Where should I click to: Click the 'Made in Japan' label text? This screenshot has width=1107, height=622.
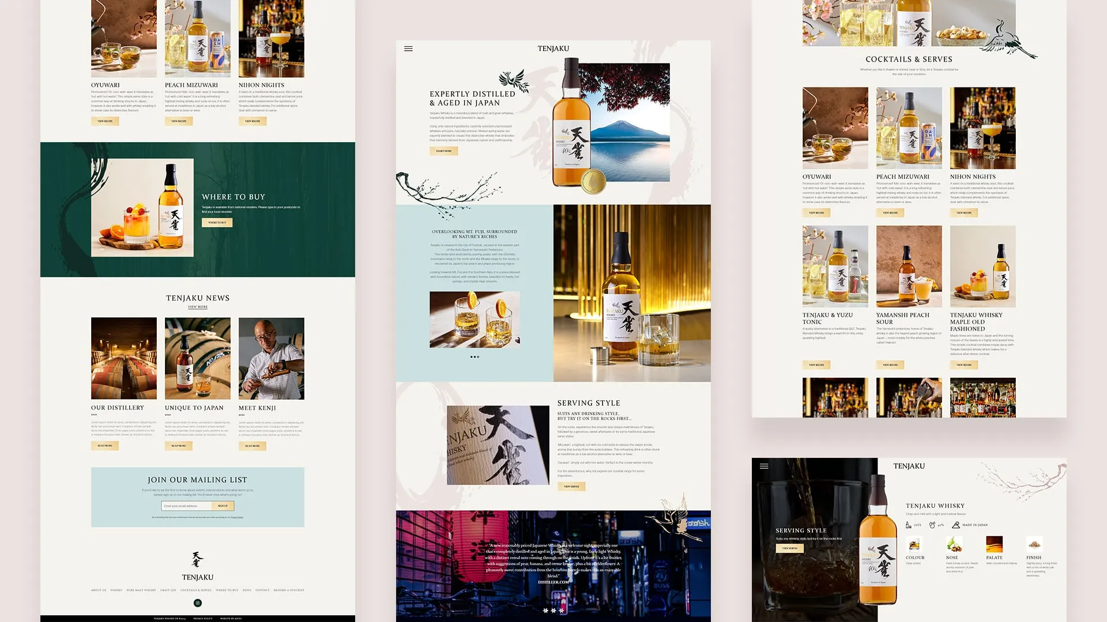(975, 525)
